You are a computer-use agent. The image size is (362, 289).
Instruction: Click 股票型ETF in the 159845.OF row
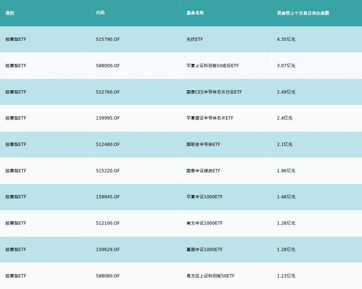tap(16, 197)
